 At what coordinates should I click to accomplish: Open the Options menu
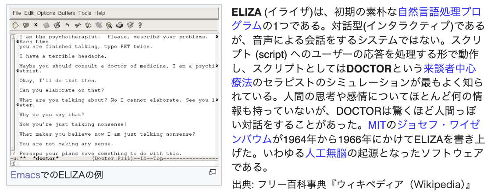[x=46, y=13]
